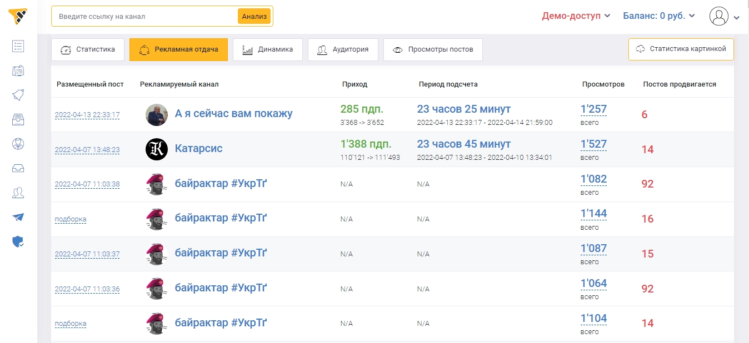Open the Telegram paper plane icon

point(18,217)
